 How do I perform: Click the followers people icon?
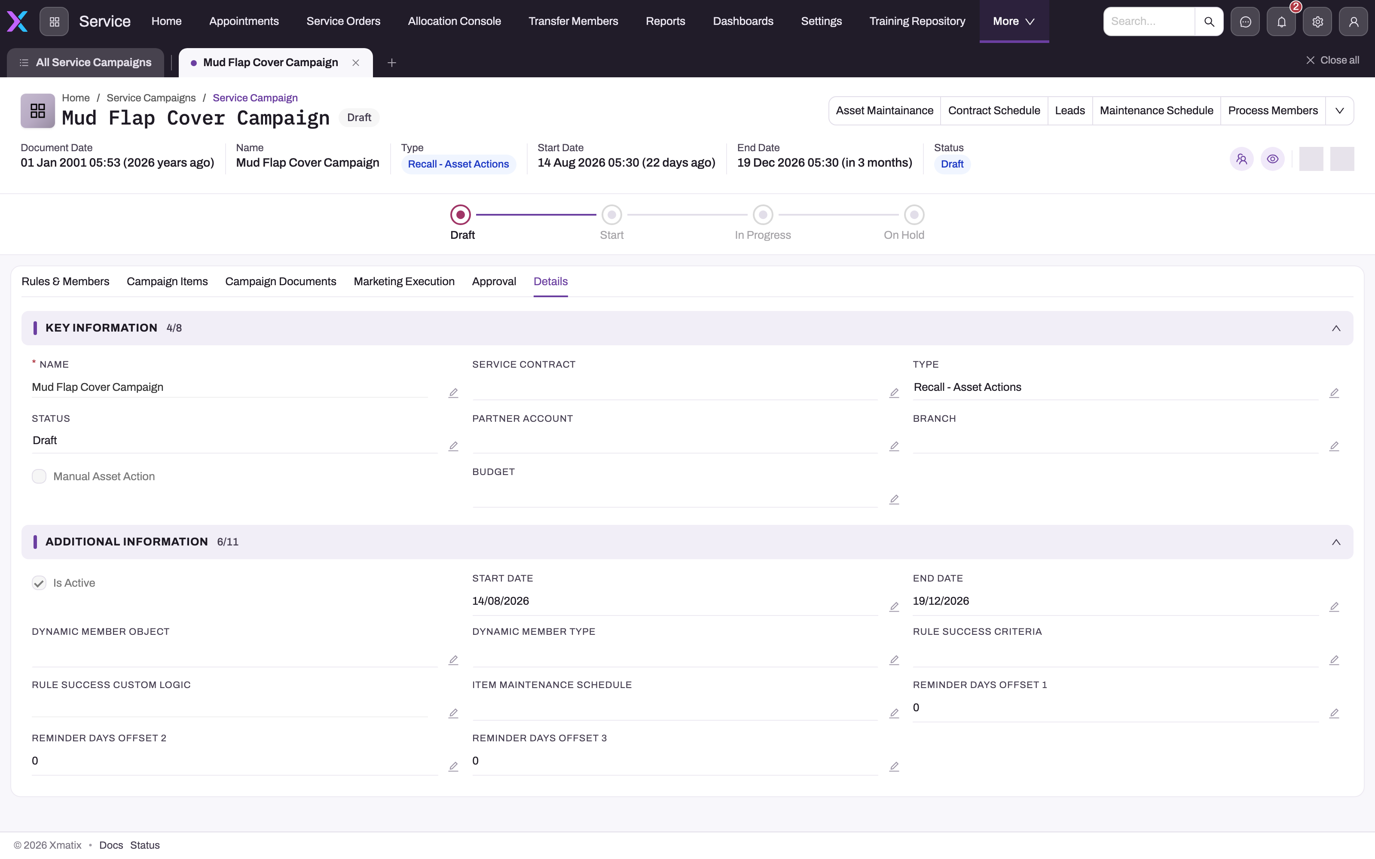(x=1241, y=159)
